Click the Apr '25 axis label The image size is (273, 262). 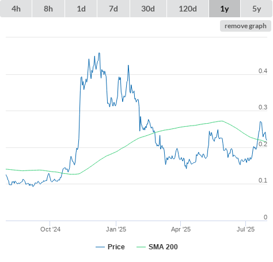(181, 229)
